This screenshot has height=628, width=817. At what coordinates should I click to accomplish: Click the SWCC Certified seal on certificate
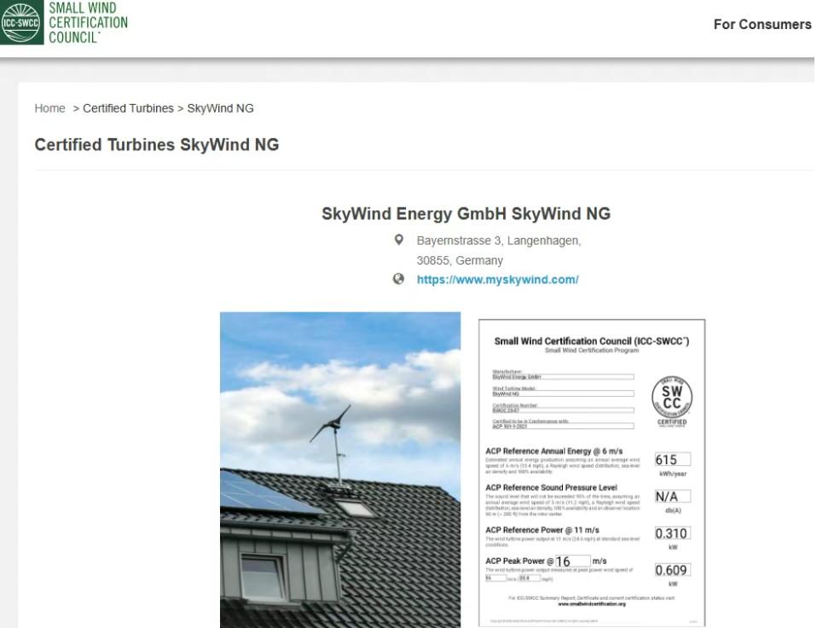[671, 401]
